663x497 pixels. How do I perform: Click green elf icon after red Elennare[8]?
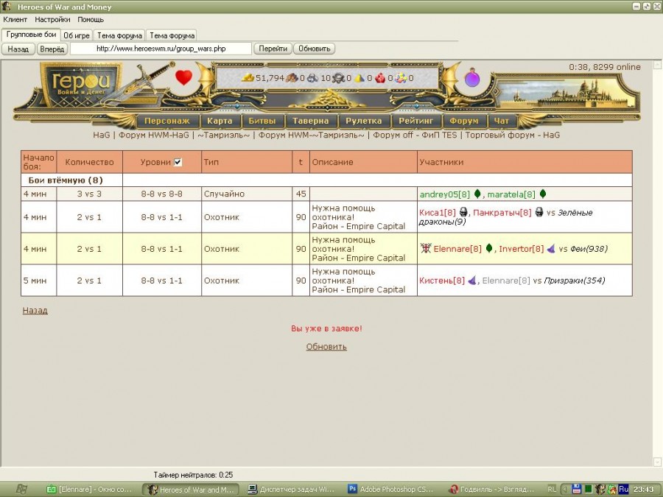coord(489,249)
